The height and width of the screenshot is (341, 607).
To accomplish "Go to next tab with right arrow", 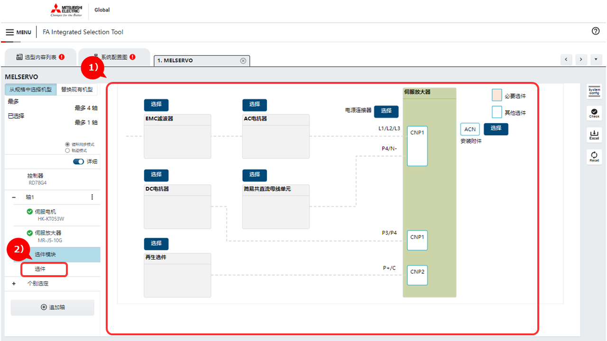I will click(x=581, y=59).
